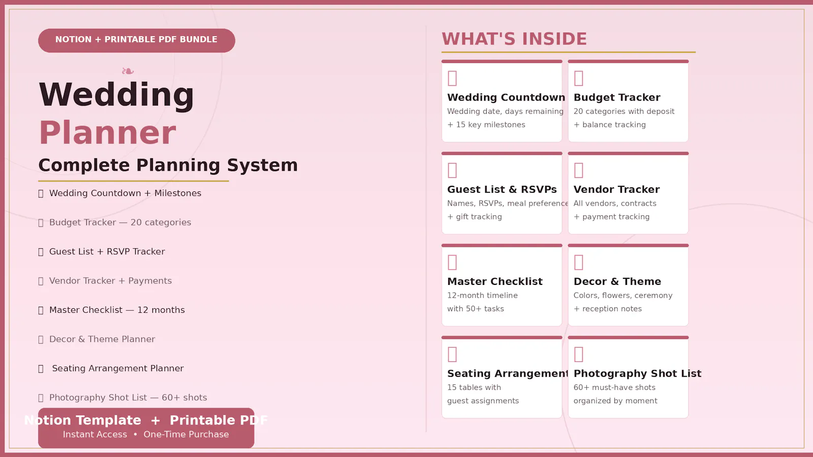Click the Guest List + RSVP Tracker list item
The image size is (813, 457).
pyautogui.click(x=107, y=252)
